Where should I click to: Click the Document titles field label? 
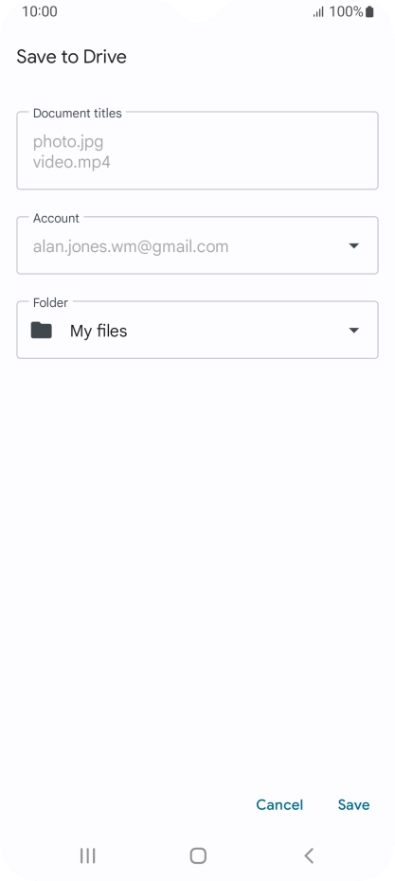tap(77, 113)
